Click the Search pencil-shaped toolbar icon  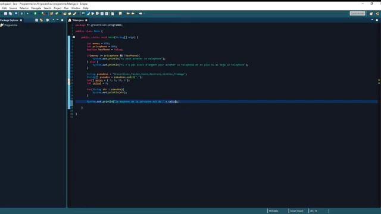pyautogui.click(x=74, y=14)
